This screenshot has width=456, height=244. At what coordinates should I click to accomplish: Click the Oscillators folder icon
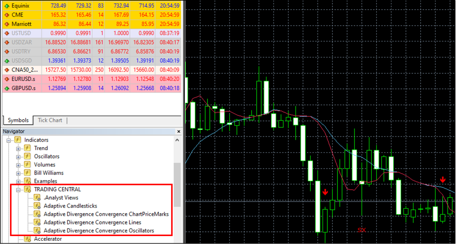(x=27, y=156)
